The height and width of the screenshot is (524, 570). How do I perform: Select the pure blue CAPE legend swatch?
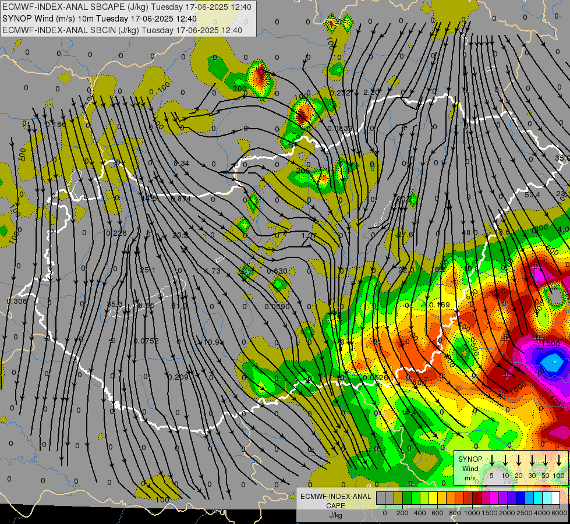[520, 498]
